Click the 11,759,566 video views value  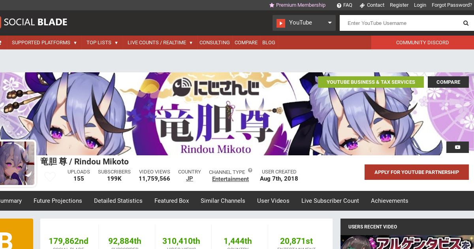(154, 179)
